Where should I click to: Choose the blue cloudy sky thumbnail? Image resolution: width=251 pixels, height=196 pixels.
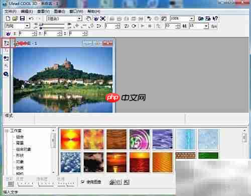pos(71,162)
